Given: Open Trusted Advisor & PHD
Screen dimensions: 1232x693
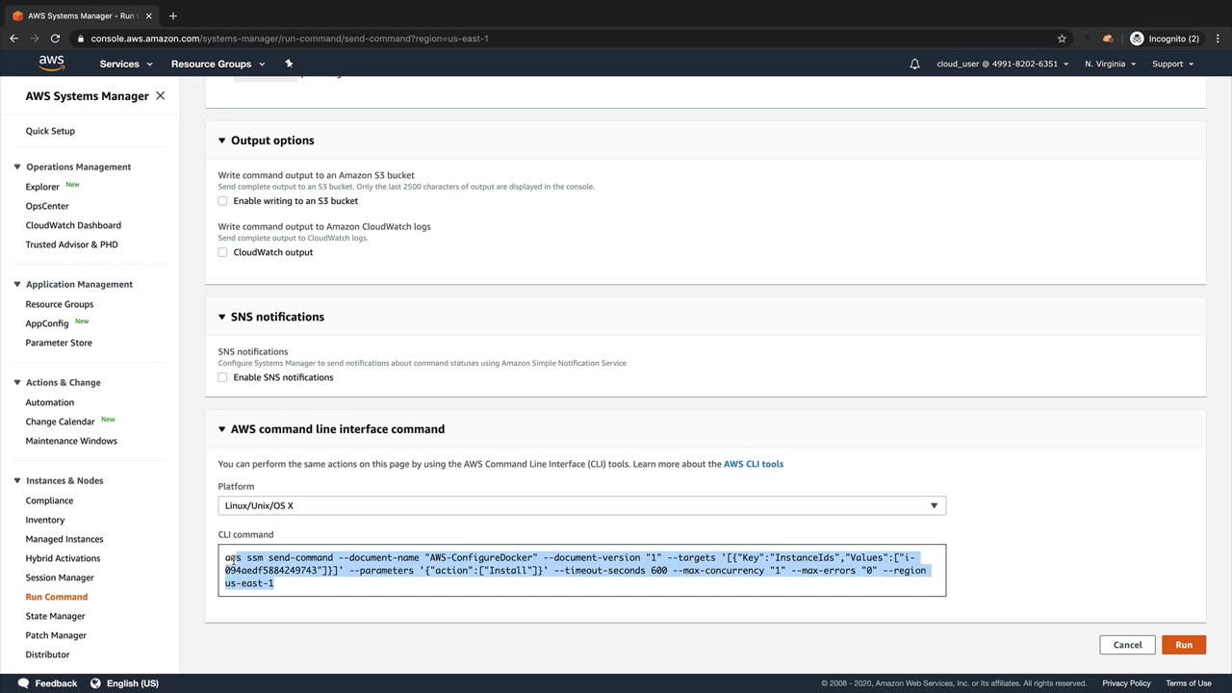Looking at the screenshot, I should pyautogui.click(x=72, y=244).
